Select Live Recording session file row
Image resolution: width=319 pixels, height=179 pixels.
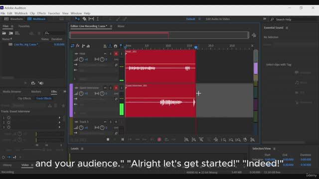33,44
